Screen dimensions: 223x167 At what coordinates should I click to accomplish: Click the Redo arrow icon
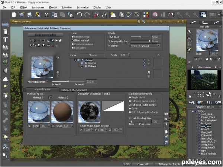(87, 14)
